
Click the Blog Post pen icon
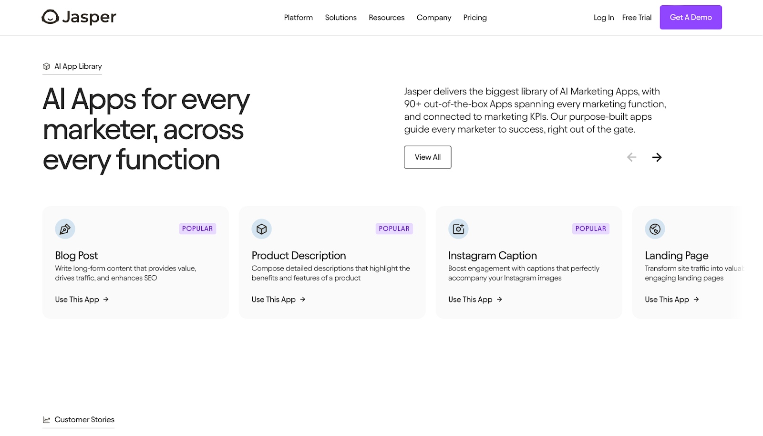[65, 229]
